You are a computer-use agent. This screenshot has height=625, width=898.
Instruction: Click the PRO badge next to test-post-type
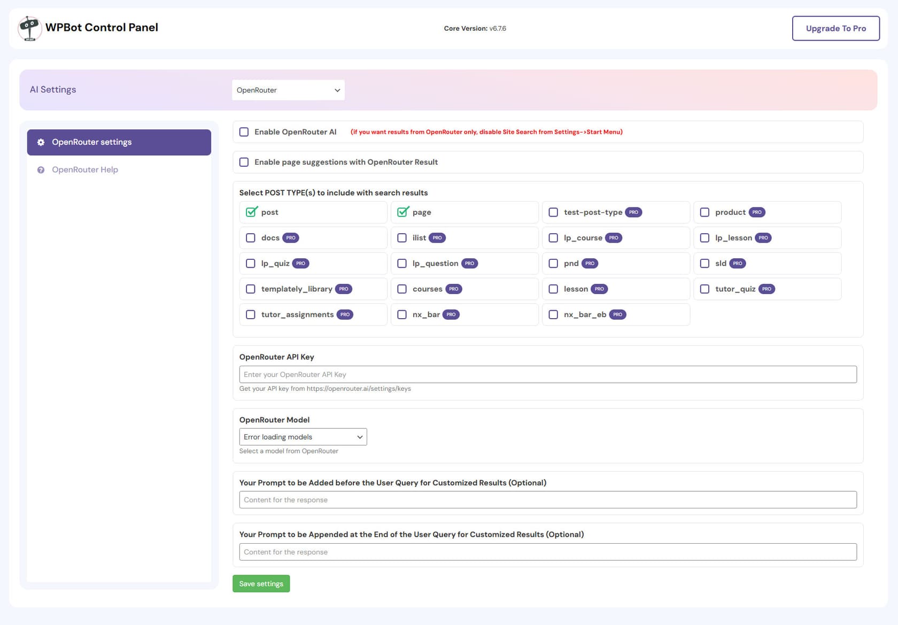(x=633, y=212)
